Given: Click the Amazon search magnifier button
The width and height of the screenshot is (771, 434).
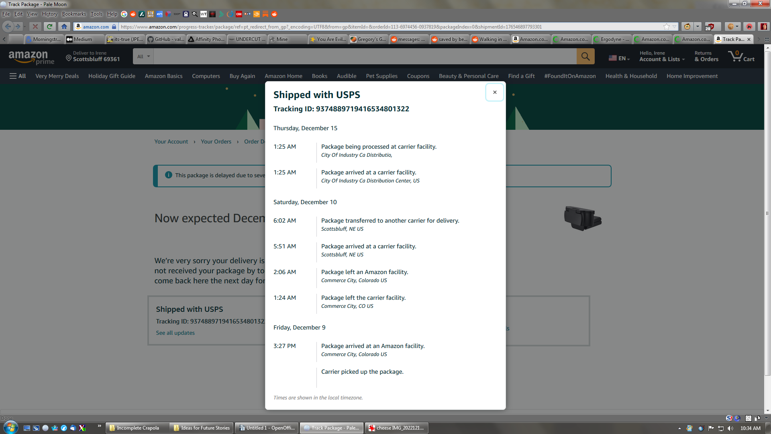Looking at the screenshot, I should 585,57.
